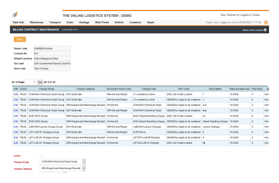Tick the Active checkbox in the form
The image size is (279, 183).
click(x=41, y=156)
